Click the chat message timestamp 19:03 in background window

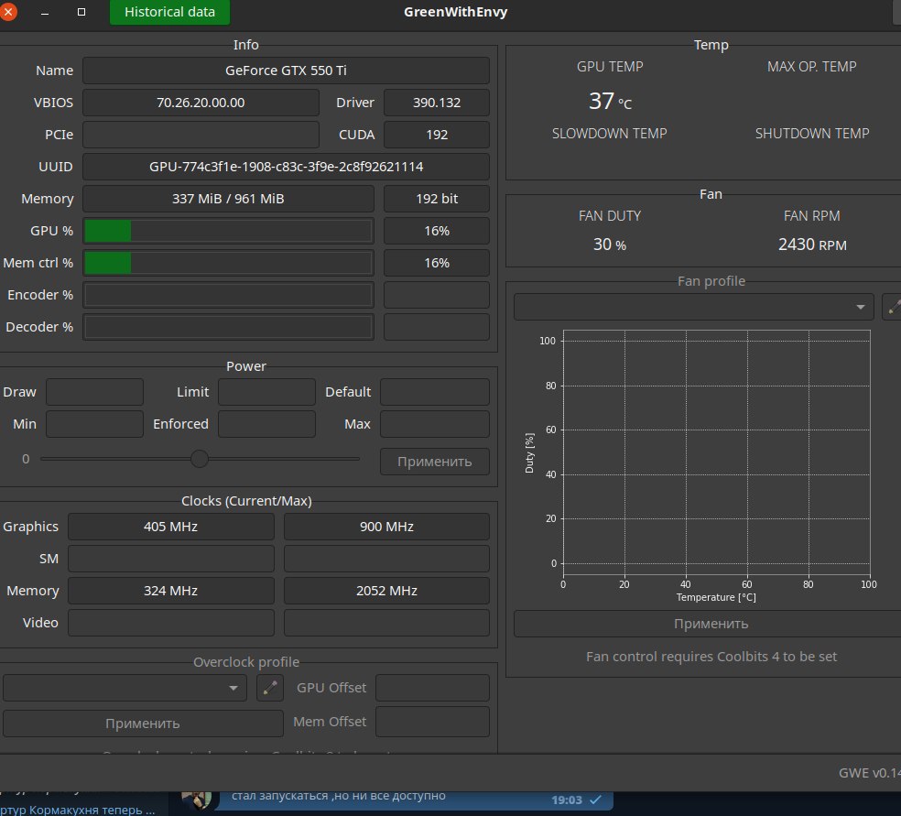pyautogui.click(x=567, y=800)
